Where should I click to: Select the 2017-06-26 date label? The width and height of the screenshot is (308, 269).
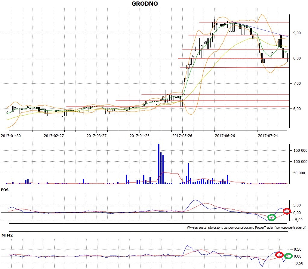click(x=225, y=136)
